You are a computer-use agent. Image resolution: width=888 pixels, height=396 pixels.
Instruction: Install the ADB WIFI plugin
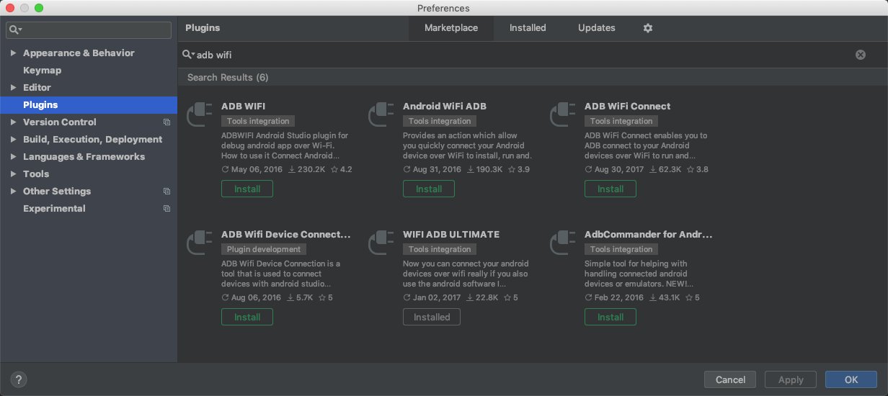pyautogui.click(x=247, y=189)
